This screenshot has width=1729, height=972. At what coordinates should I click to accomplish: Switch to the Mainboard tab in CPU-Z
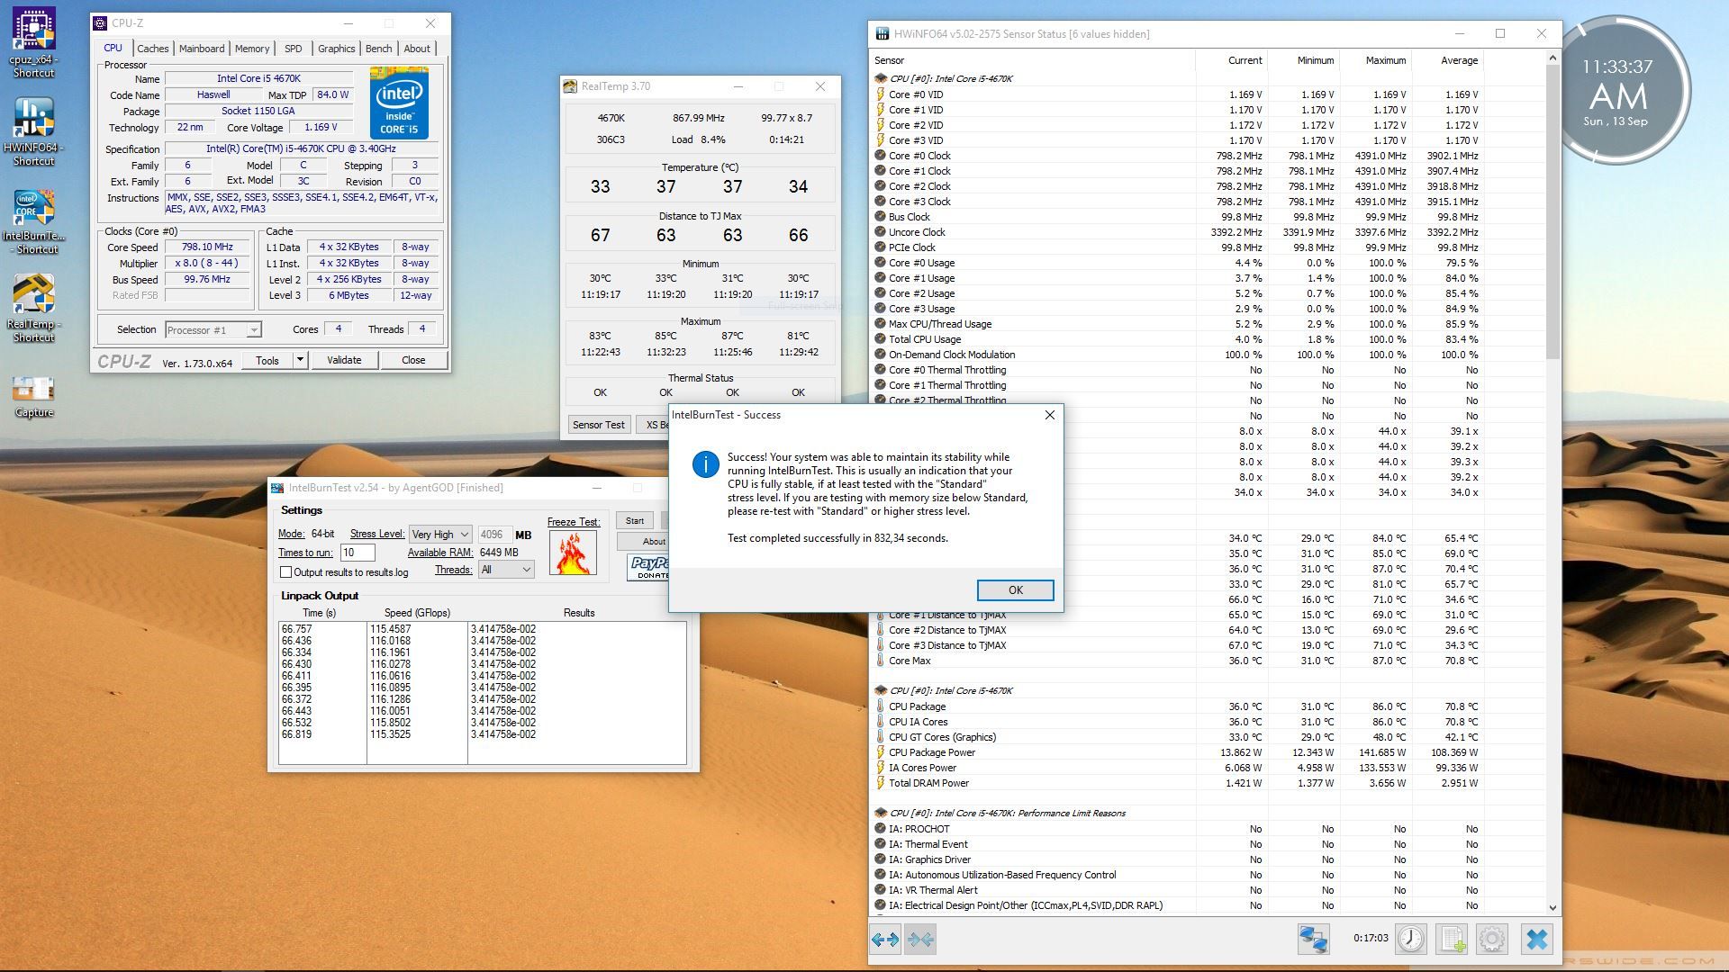click(x=202, y=49)
